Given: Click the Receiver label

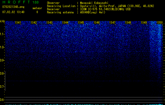Looking at the screenshot, I should click(x=53, y=9).
